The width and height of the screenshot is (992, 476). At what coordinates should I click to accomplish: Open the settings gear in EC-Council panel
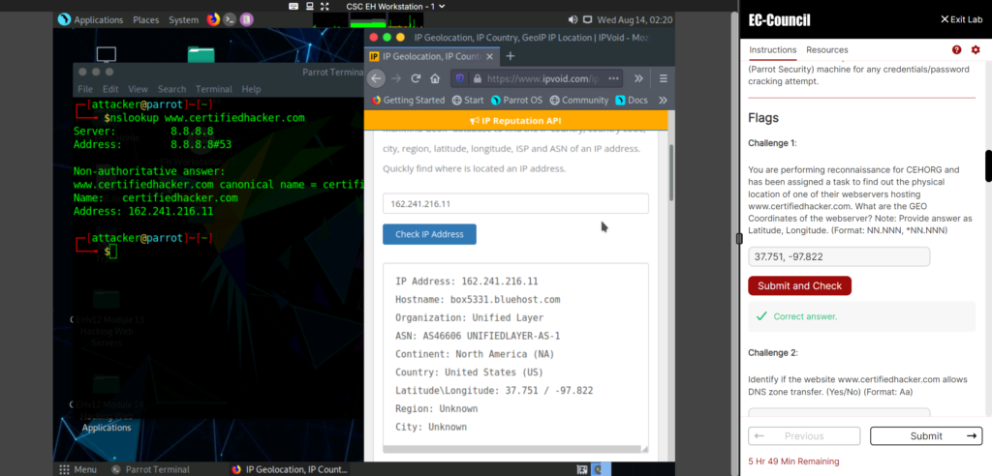tap(976, 50)
